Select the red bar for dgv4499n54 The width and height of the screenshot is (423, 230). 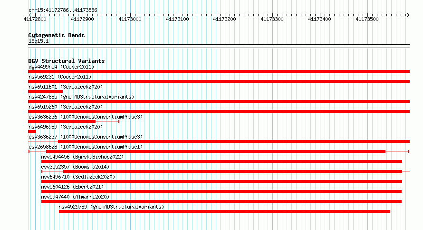pyautogui.click(x=219, y=71)
